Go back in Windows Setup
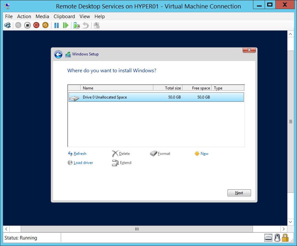Image resolution: width=297 pixels, height=246 pixels. [58, 54]
